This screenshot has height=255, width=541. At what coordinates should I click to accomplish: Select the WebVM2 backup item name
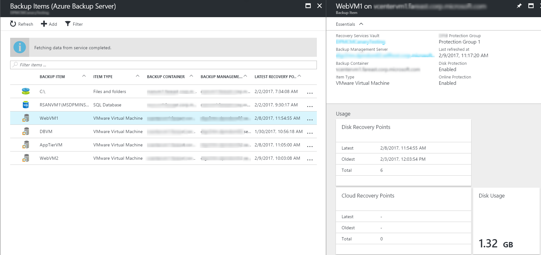tap(49, 158)
